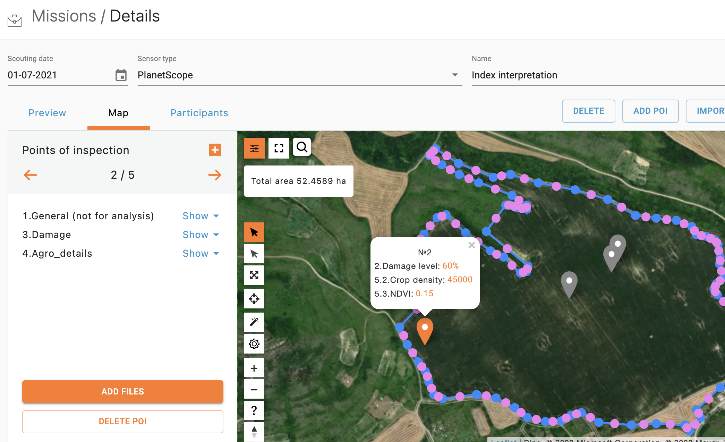Click the orange plus add point icon
The image size is (725, 442).
tap(215, 150)
